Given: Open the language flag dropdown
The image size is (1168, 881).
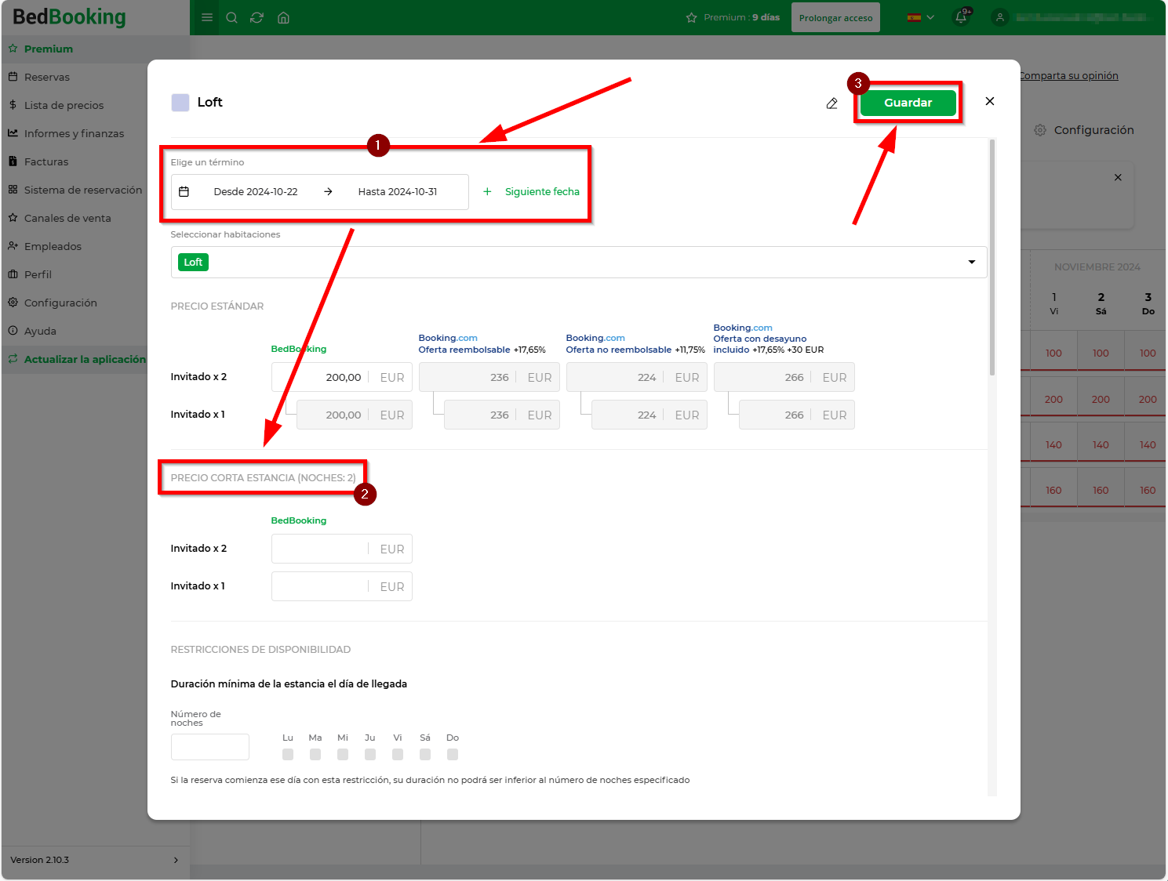Looking at the screenshot, I should coord(921,17).
